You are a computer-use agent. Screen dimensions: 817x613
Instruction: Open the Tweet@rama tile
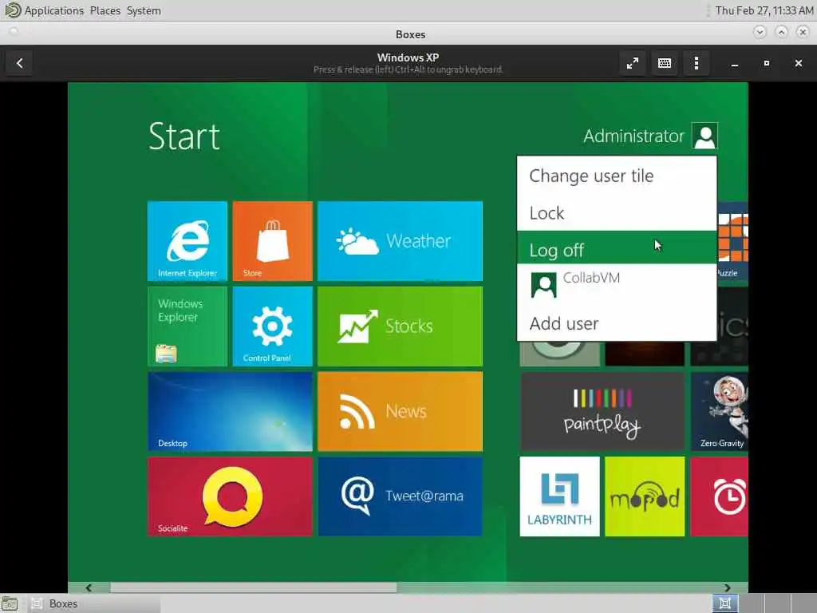400,496
